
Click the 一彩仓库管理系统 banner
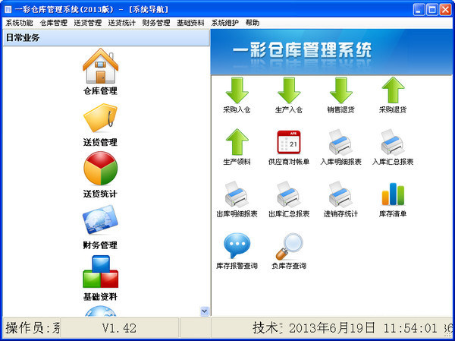(x=331, y=52)
